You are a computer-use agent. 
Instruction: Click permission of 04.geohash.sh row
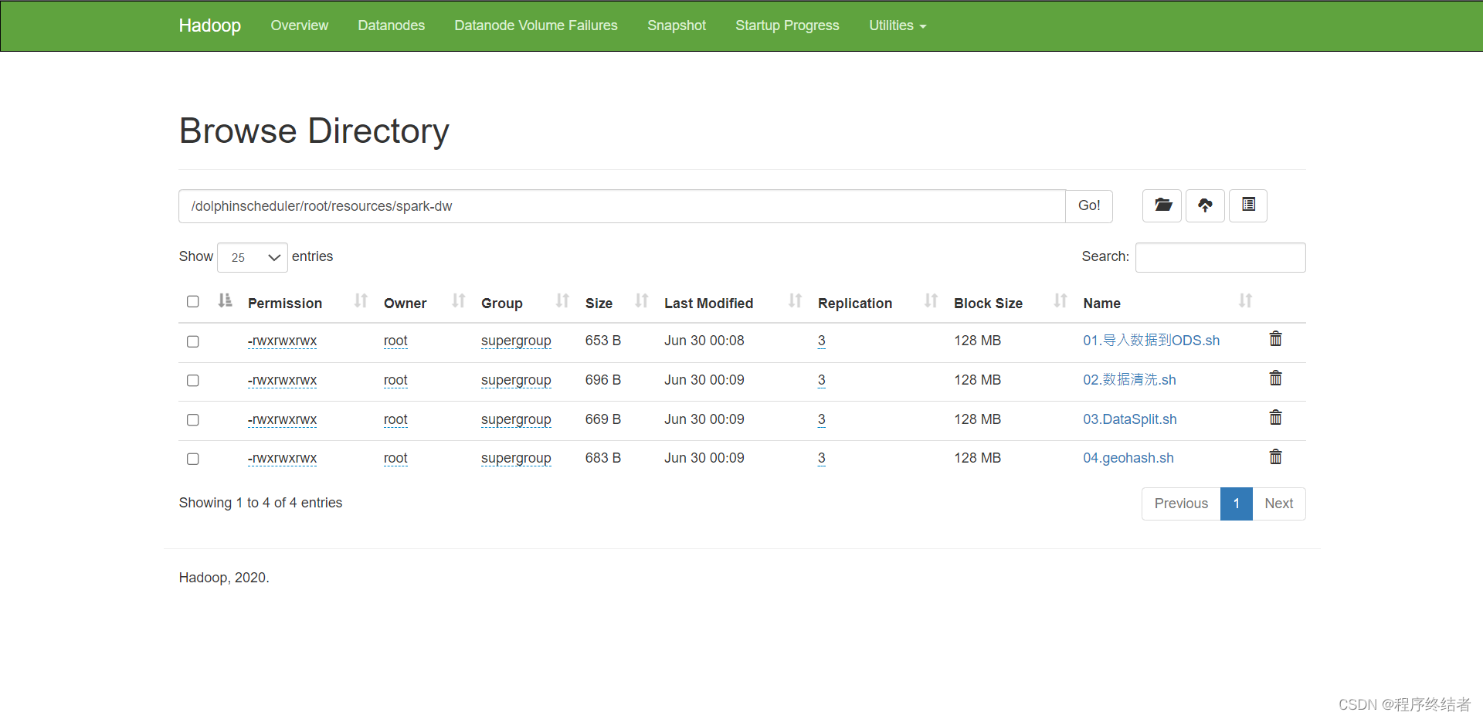pyautogui.click(x=282, y=458)
